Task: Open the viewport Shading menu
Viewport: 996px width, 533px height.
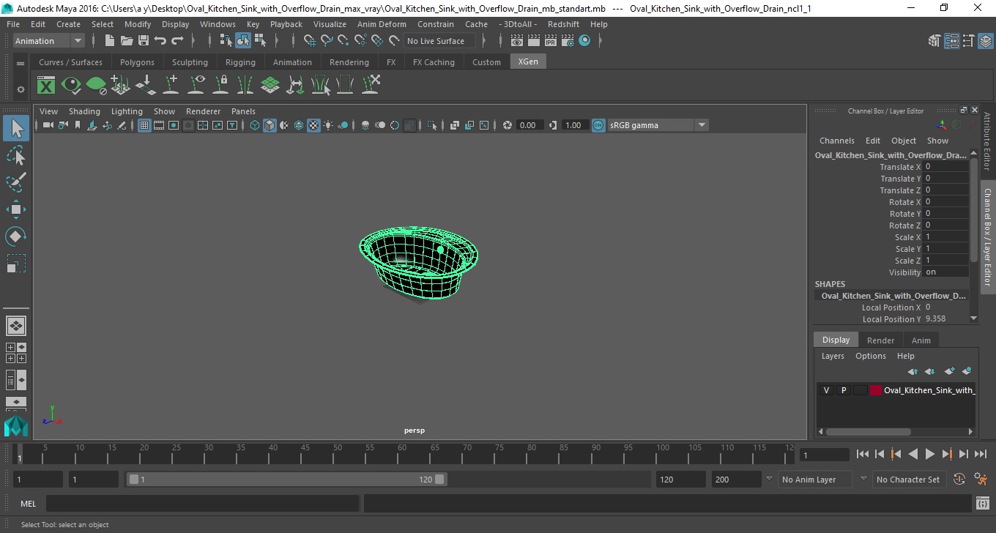Action: click(84, 111)
